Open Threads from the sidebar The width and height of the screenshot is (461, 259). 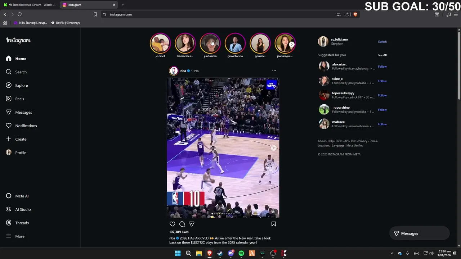pyautogui.click(x=17, y=223)
